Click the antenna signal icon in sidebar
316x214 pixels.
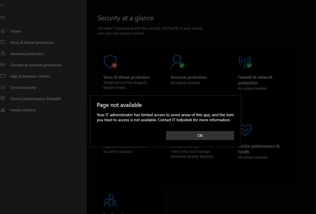coord(3,65)
